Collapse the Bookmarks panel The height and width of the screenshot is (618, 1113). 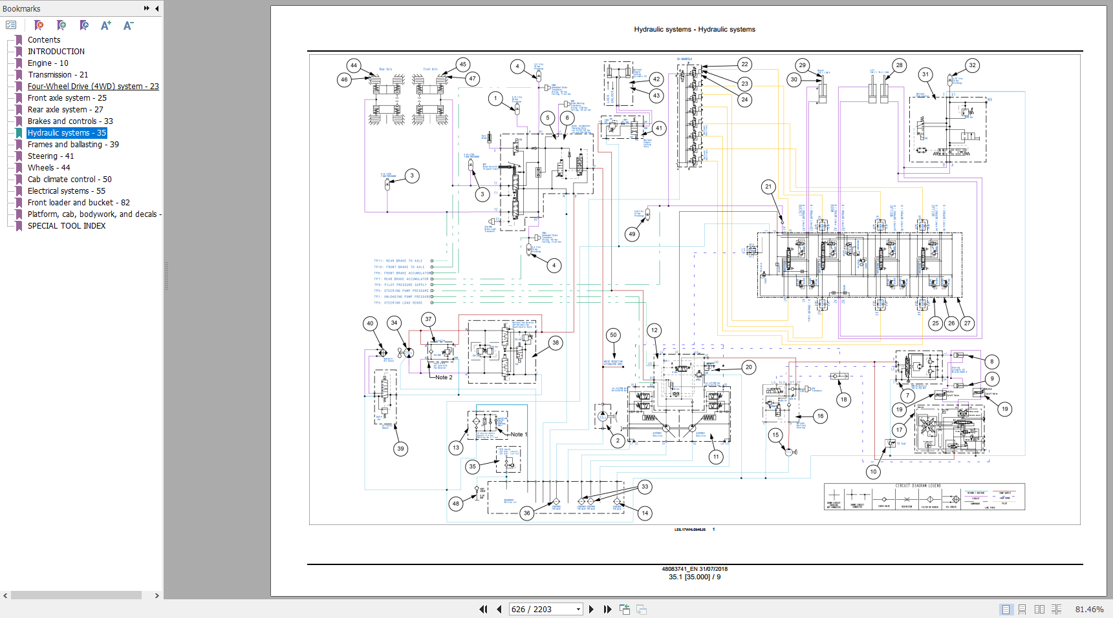point(157,8)
